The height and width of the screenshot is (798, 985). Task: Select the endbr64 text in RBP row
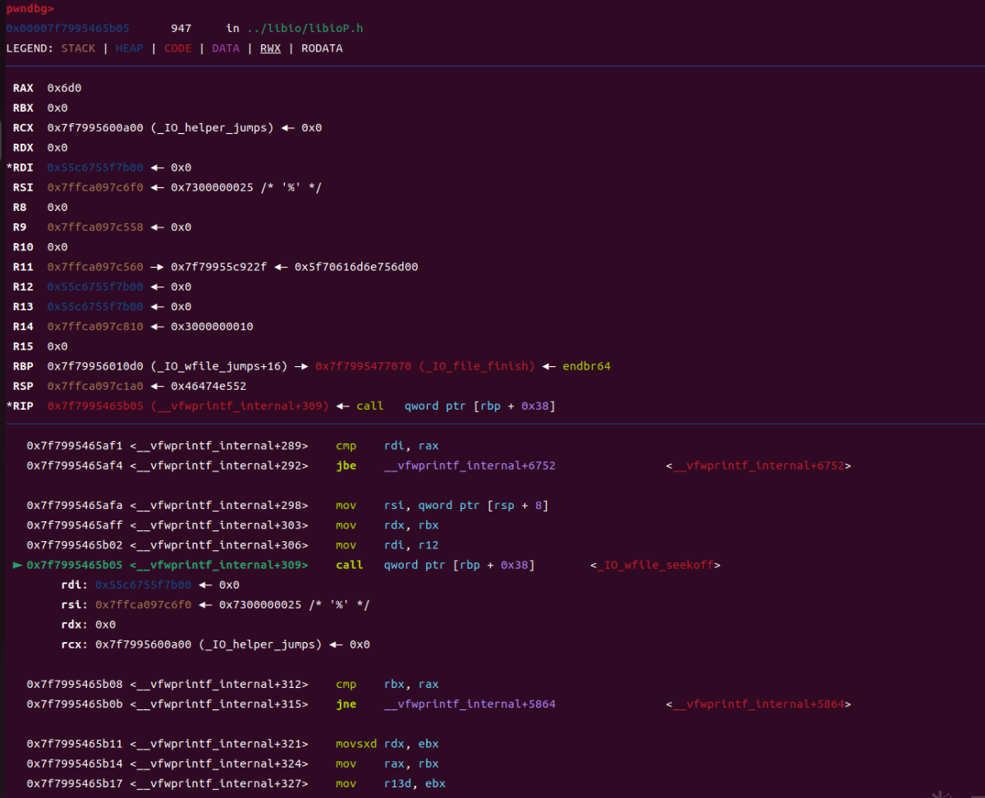pos(586,366)
